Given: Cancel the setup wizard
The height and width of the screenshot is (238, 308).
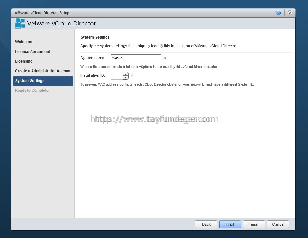Looking at the screenshot, I should pos(278,224).
